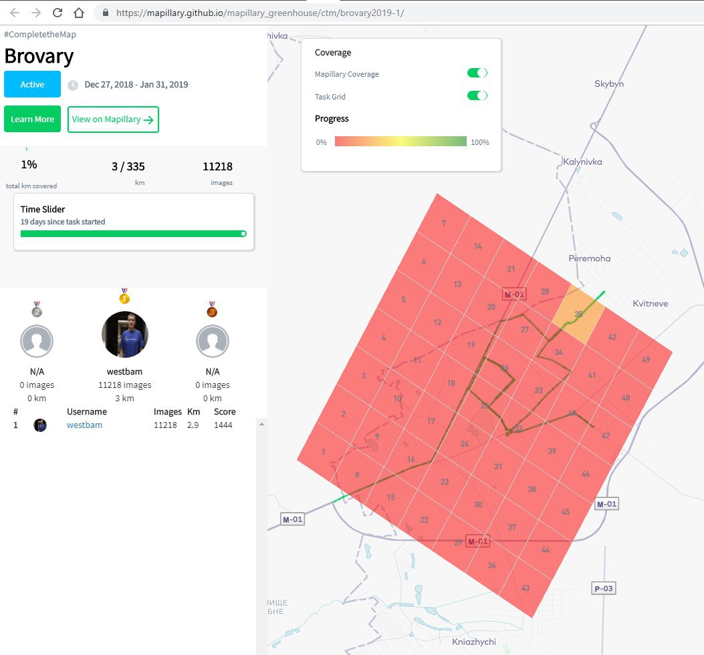The image size is (704, 655).
Task: Open westbam's large profile photo
Action: [125, 335]
